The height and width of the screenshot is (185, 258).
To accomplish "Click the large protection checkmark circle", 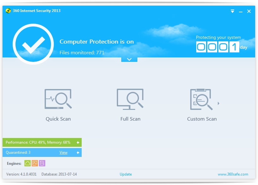I will coord(33,44).
